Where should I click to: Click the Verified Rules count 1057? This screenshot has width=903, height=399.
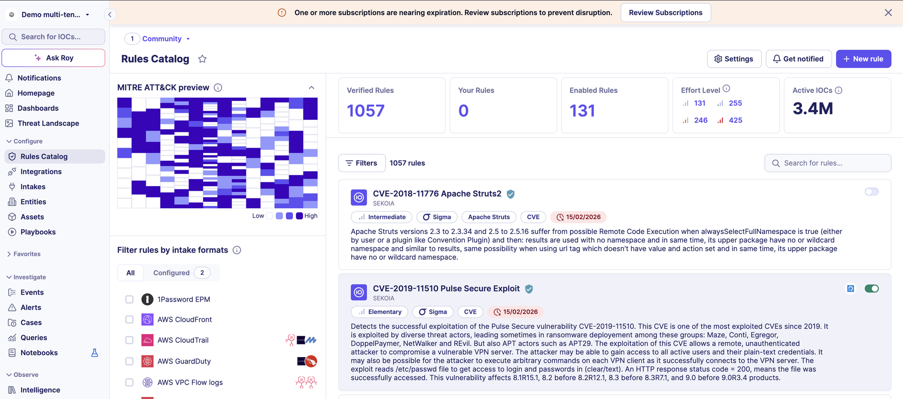point(365,111)
